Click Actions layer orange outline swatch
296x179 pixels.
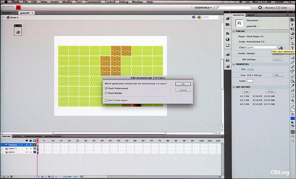35,145
